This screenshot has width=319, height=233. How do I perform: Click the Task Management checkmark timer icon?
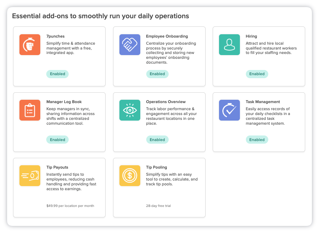click(229, 110)
